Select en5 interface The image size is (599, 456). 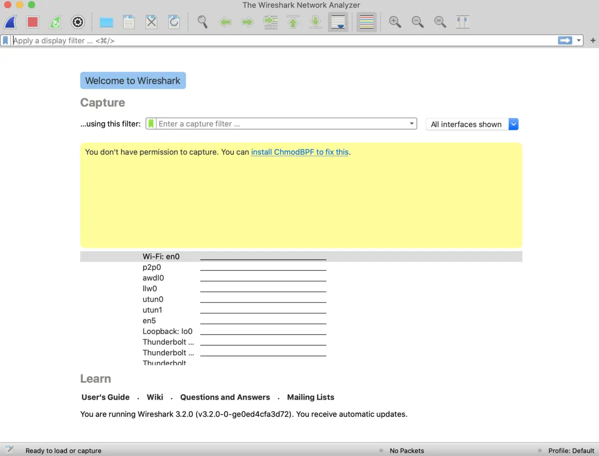301,321
